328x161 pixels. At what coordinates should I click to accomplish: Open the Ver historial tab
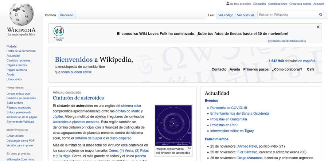[x=245, y=15]
